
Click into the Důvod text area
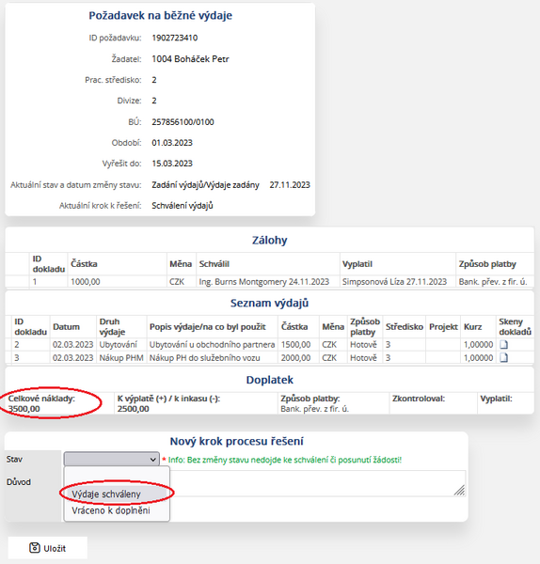pyautogui.click(x=318, y=483)
